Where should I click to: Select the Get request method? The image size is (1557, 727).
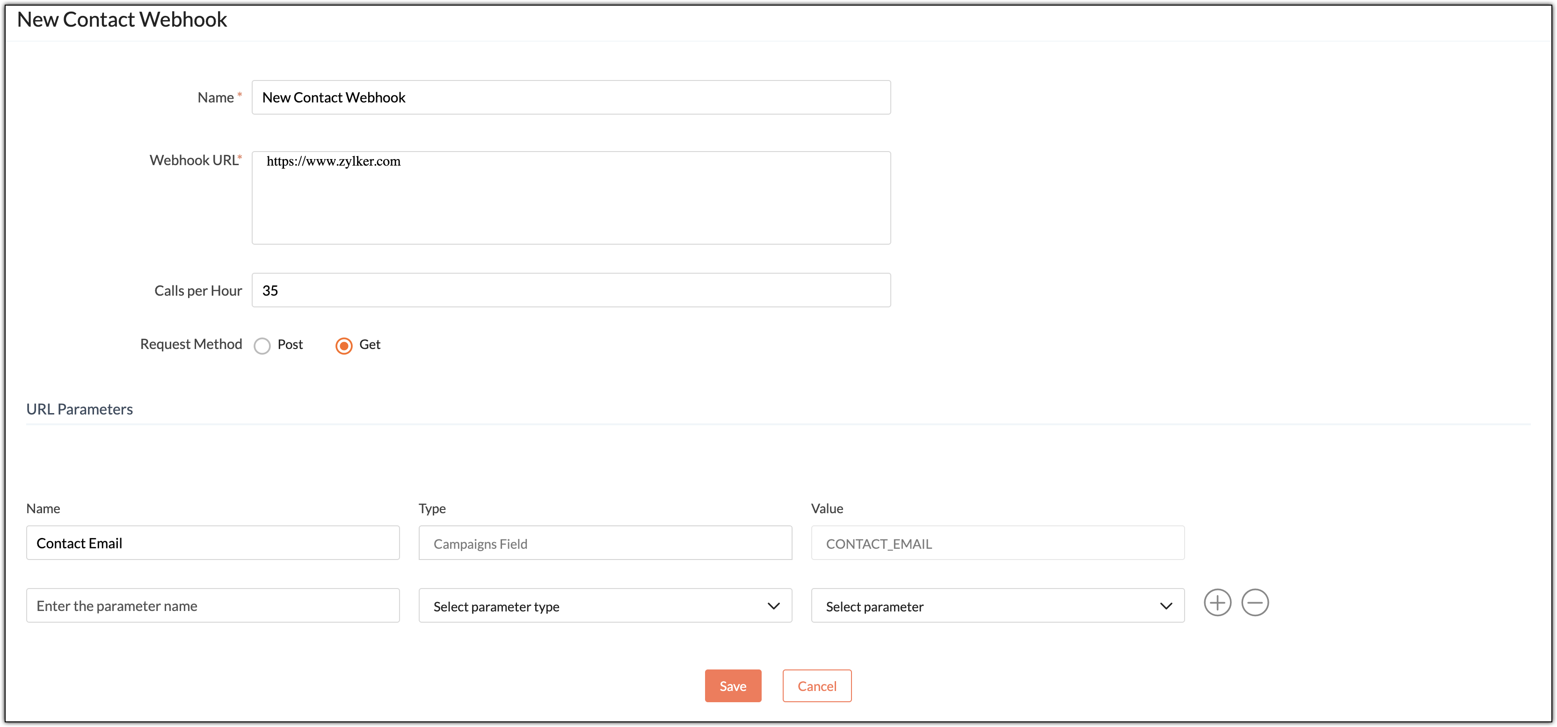click(343, 345)
